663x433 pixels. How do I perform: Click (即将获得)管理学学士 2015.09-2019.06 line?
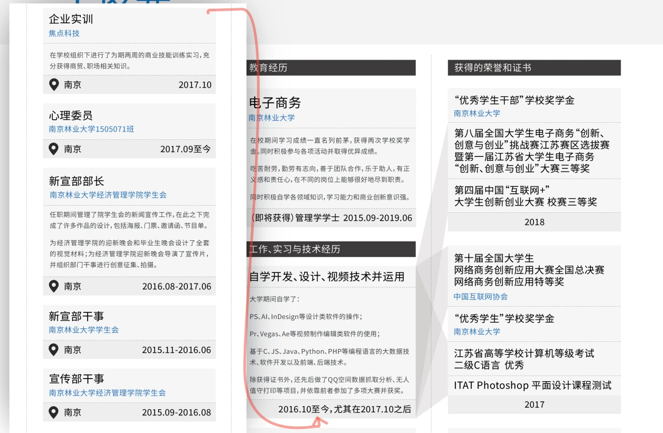coord(331,218)
